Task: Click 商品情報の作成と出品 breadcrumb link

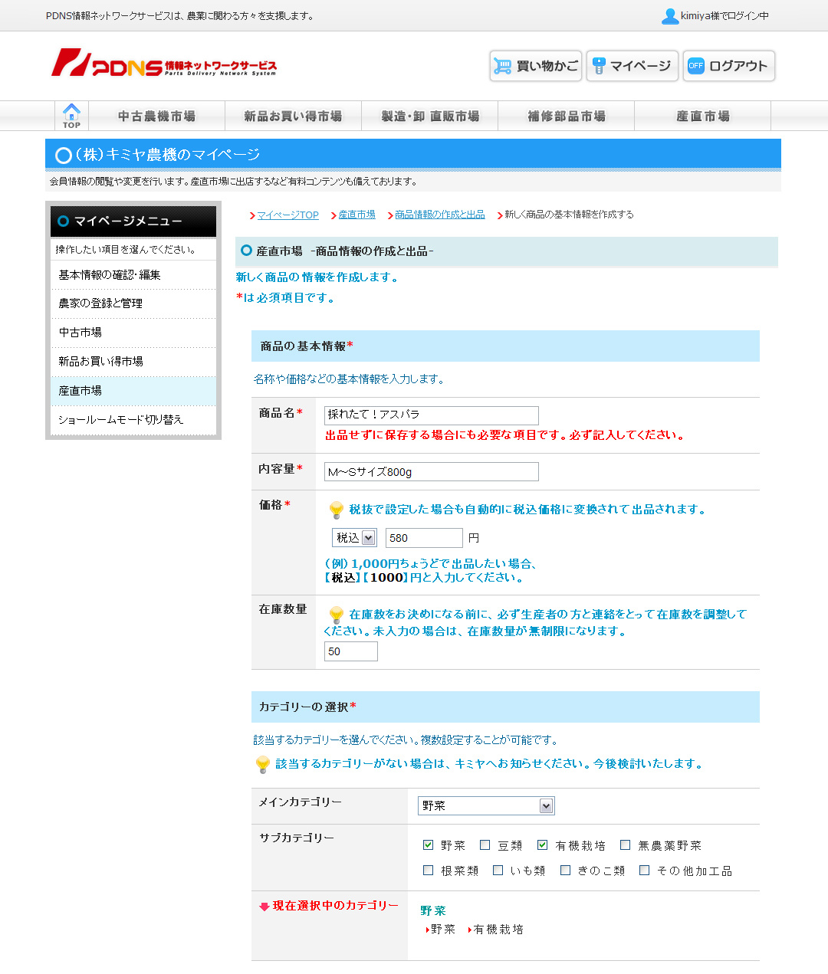Action: [x=439, y=215]
